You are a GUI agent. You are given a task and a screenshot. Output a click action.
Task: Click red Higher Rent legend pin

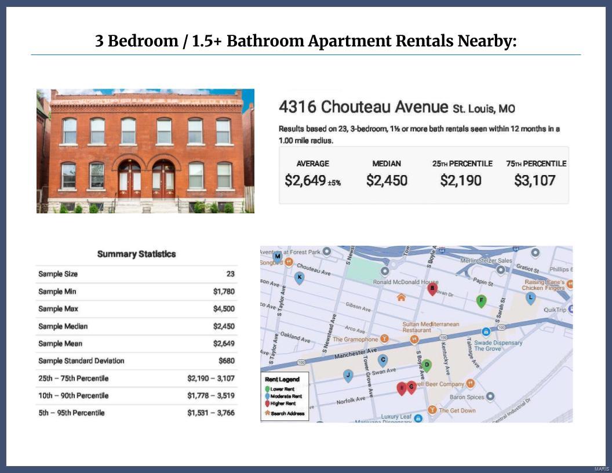pos(267,403)
